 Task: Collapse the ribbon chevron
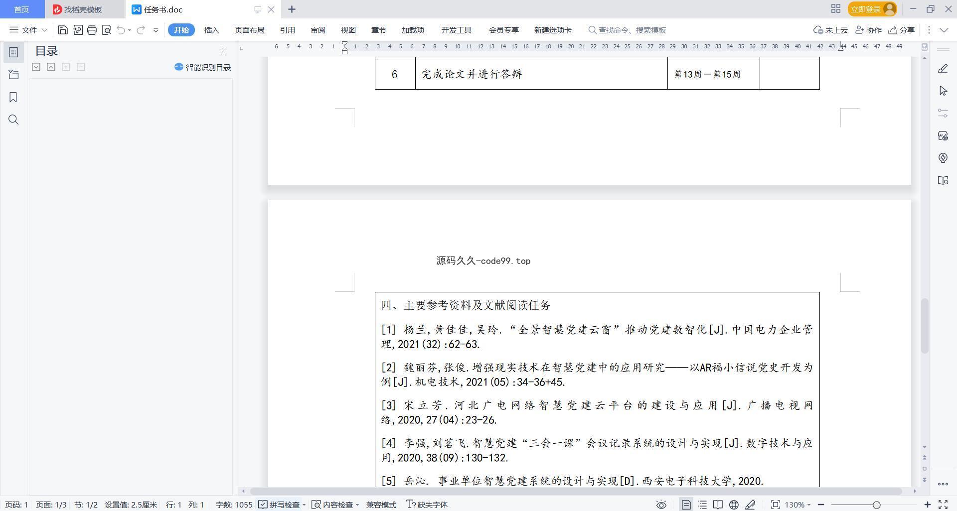pos(944,30)
